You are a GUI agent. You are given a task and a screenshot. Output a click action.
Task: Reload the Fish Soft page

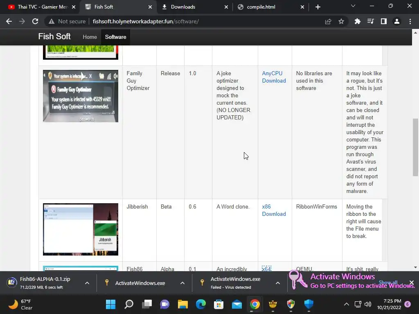click(35, 21)
